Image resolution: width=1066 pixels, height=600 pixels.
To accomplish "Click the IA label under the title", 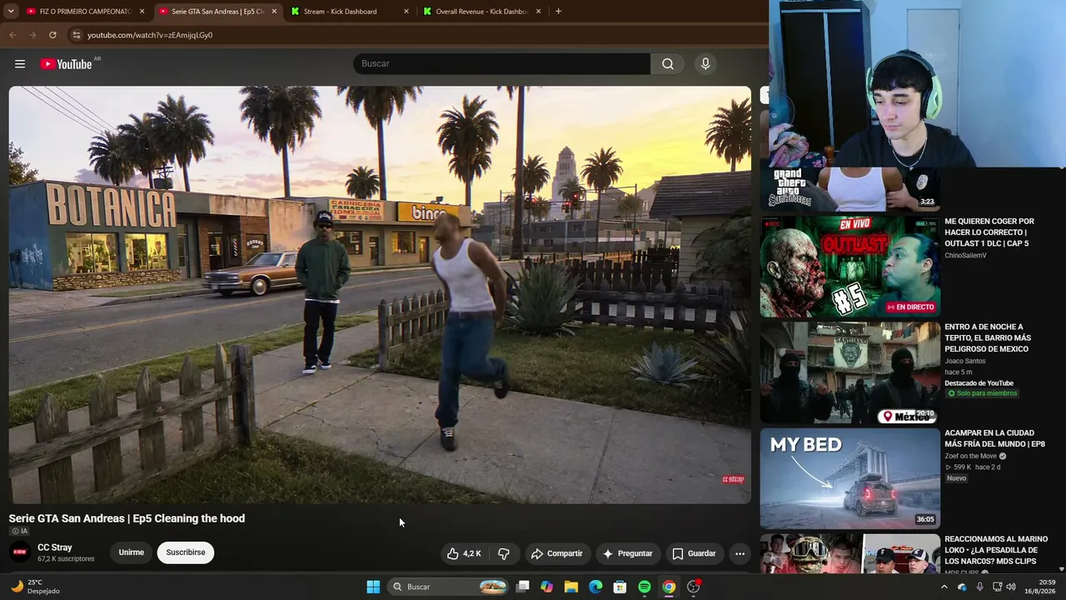I will pyautogui.click(x=19, y=532).
